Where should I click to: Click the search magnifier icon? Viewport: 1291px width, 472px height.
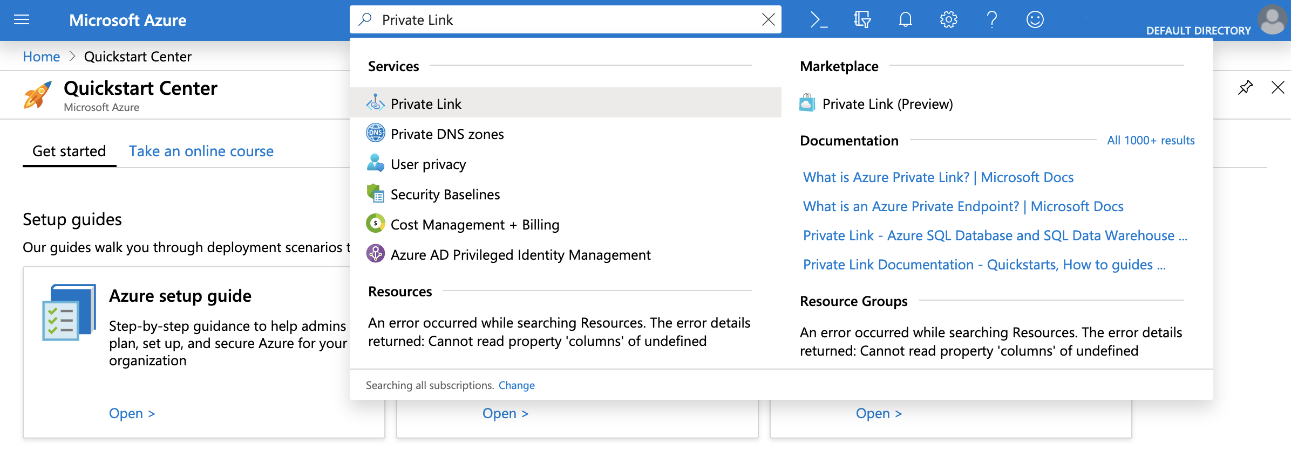coord(365,19)
